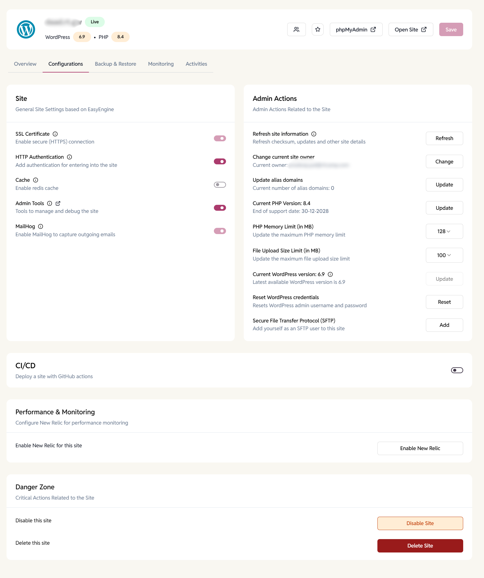Click the Reset WordPress credentials button
The width and height of the screenshot is (484, 578).
[x=444, y=302]
